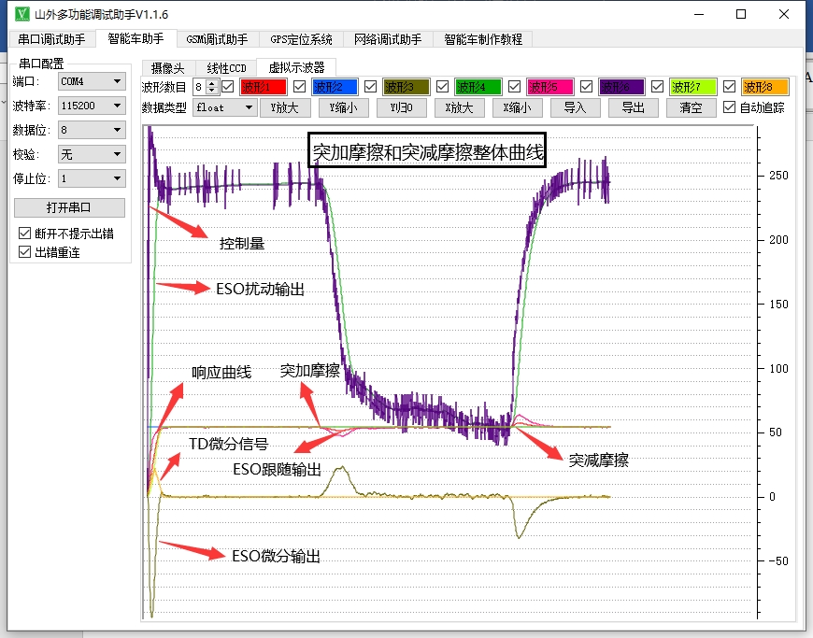
Task: Toggle the 波形7 visibility checkbox
Action: coord(658,87)
